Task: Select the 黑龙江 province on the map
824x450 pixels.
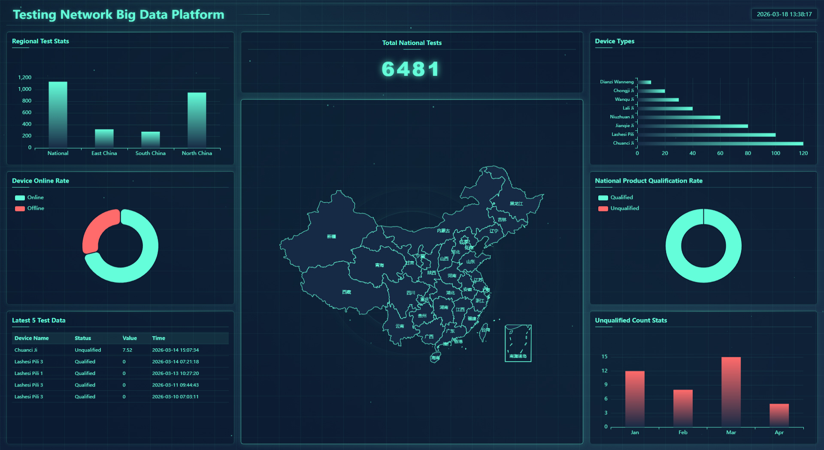Action: point(516,203)
